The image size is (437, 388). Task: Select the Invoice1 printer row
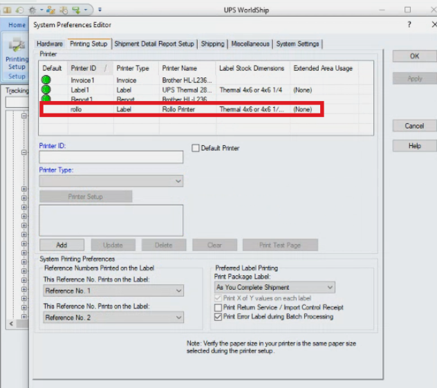206,80
